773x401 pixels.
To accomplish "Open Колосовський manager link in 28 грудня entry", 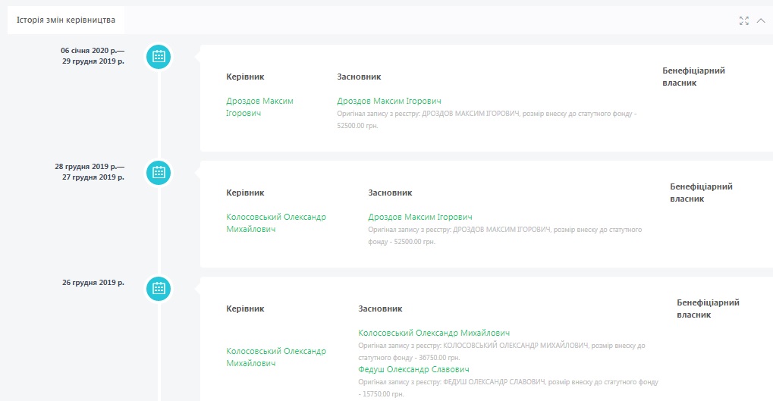I will [x=276, y=223].
